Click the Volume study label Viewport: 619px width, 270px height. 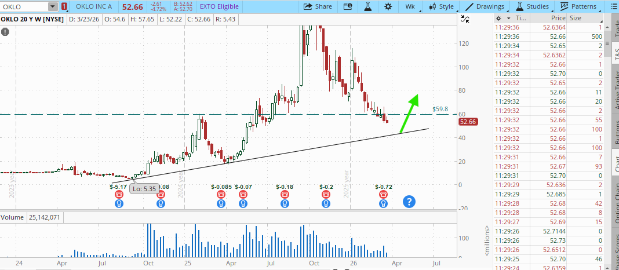pyautogui.click(x=13, y=217)
